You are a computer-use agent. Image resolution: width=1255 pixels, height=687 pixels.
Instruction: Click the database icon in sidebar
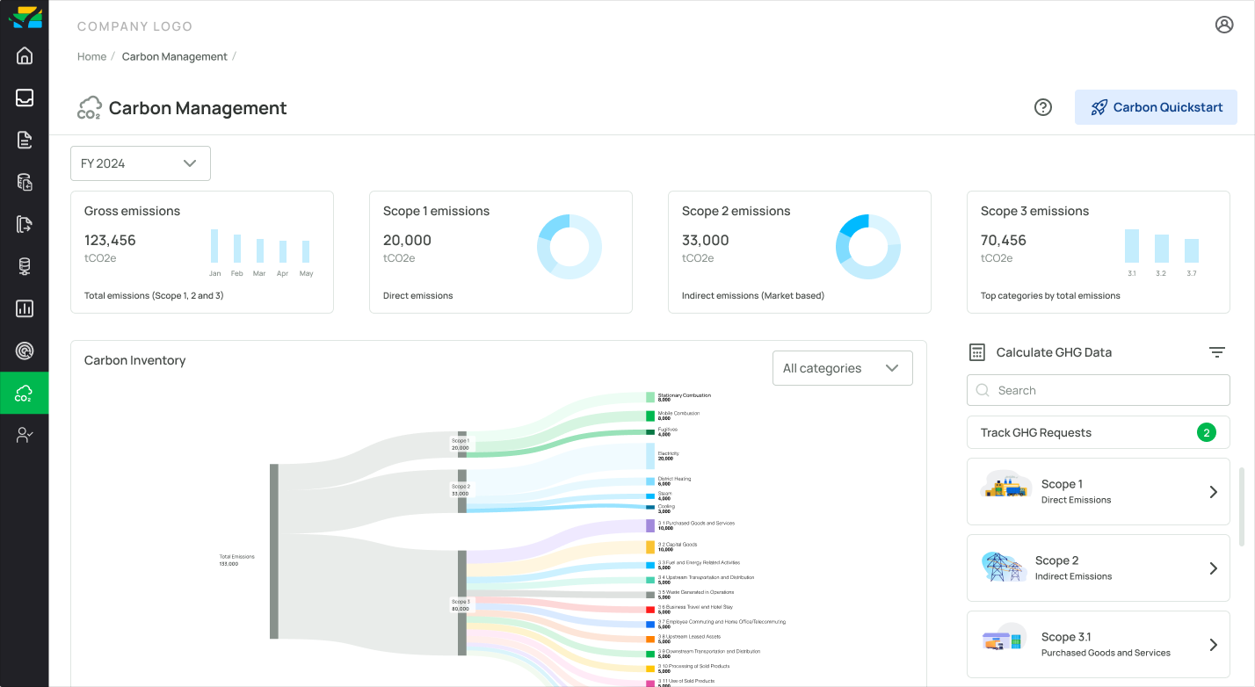click(25, 267)
